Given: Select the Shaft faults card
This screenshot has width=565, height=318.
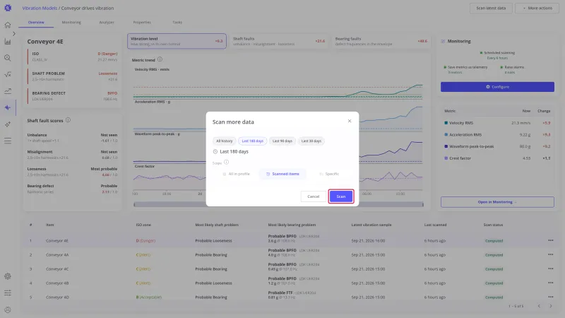Looking at the screenshot, I should coord(279,41).
